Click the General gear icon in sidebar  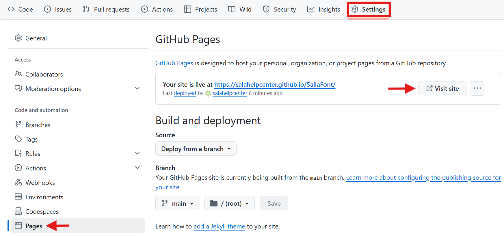pos(18,38)
